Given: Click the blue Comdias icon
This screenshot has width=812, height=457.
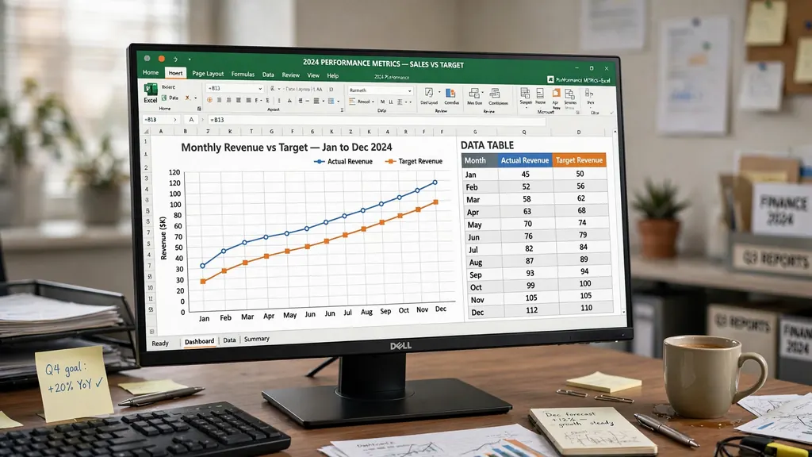Looking at the screenshot, I should coord(450,94).
